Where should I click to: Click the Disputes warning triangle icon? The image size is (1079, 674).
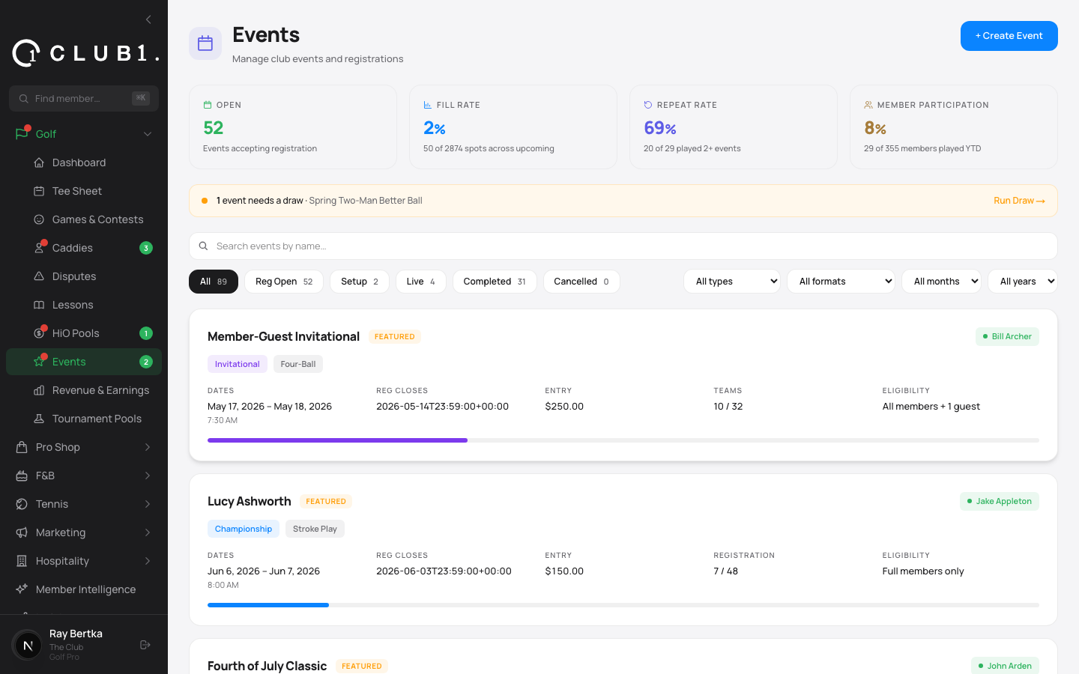[39, 276]
